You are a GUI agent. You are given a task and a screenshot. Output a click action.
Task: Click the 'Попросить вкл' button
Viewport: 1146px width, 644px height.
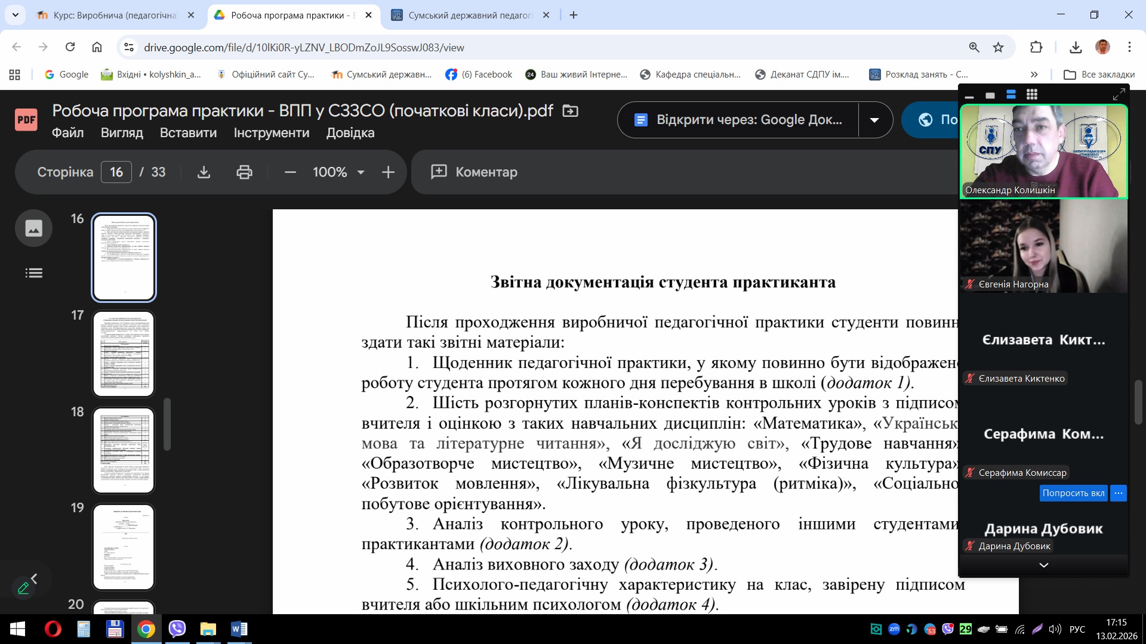pos(1073,493)
